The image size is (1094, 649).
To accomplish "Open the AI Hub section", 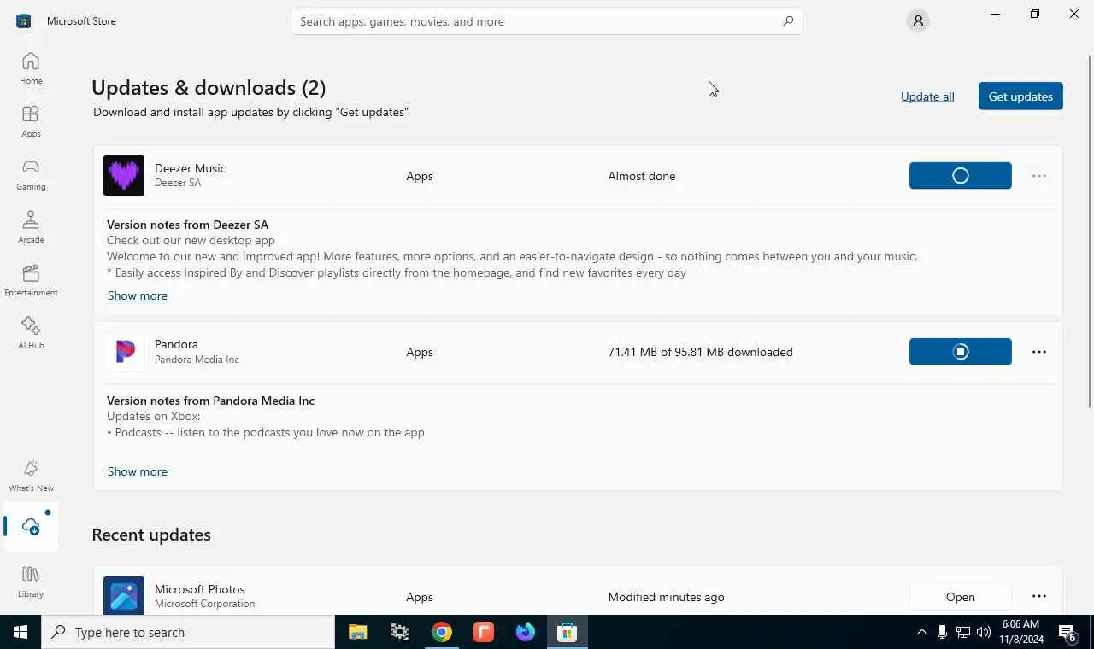I will coord(31,333).
